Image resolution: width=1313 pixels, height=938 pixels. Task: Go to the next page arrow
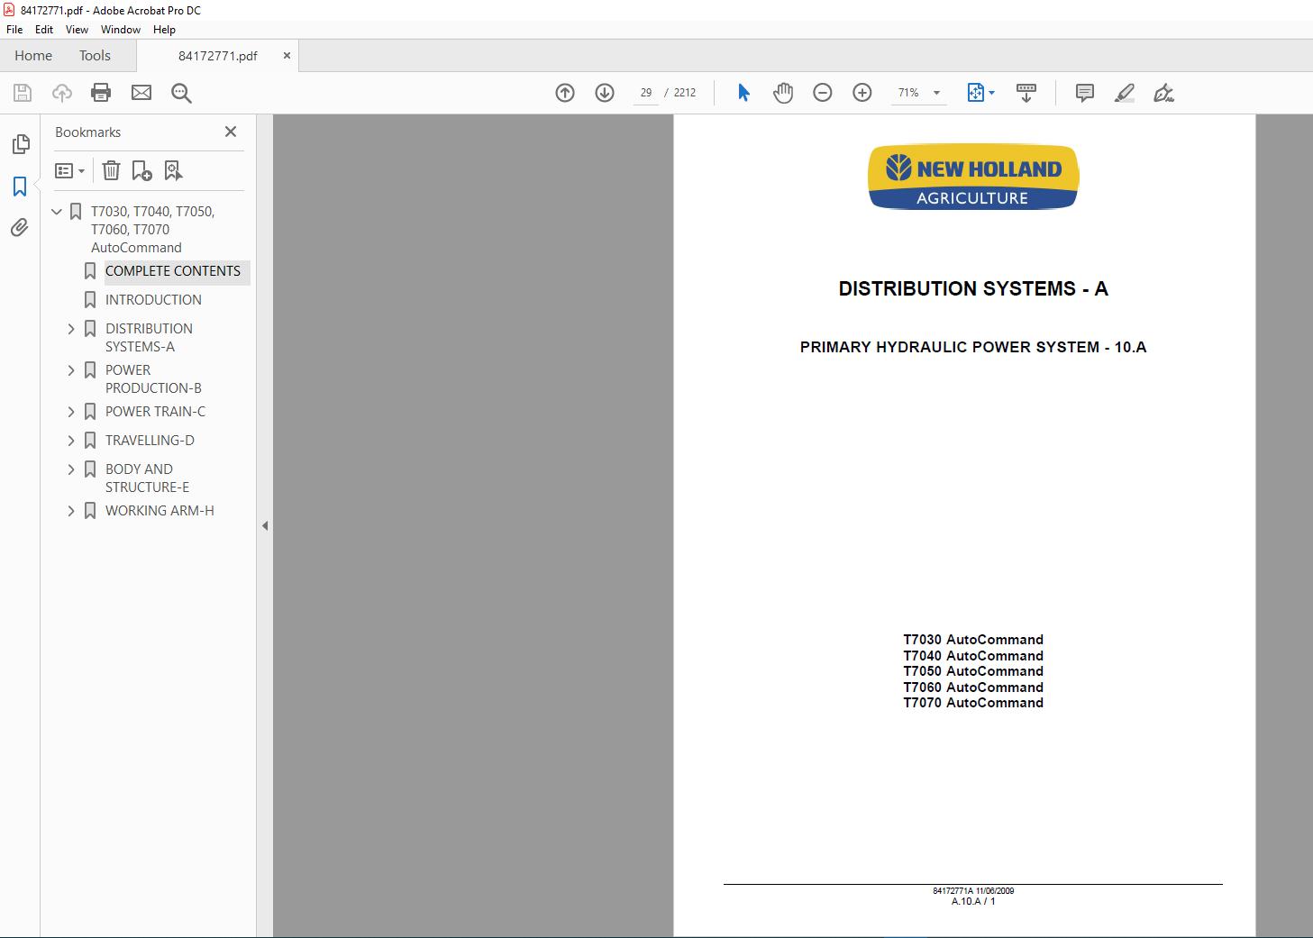tap(605, 93)
